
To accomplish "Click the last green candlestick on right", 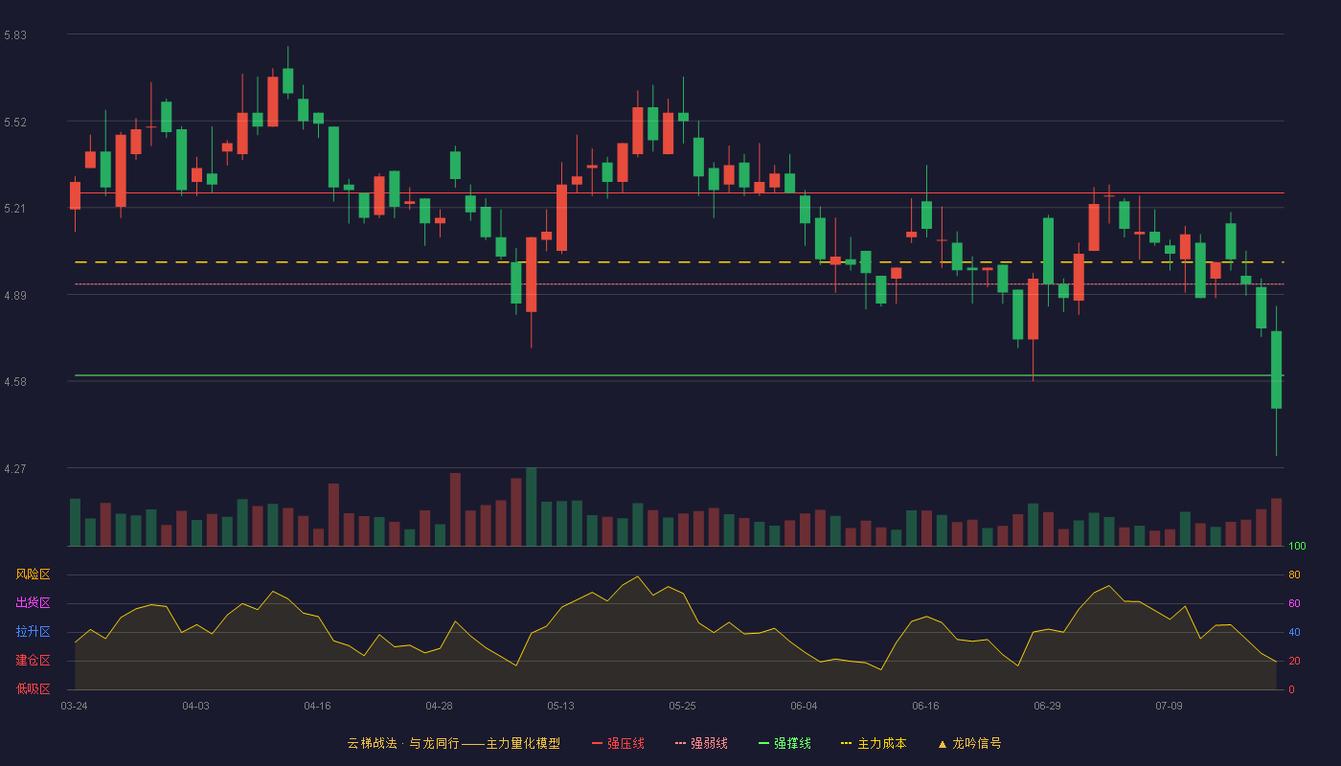I will pyautogui.click(x=1276, y=370).
